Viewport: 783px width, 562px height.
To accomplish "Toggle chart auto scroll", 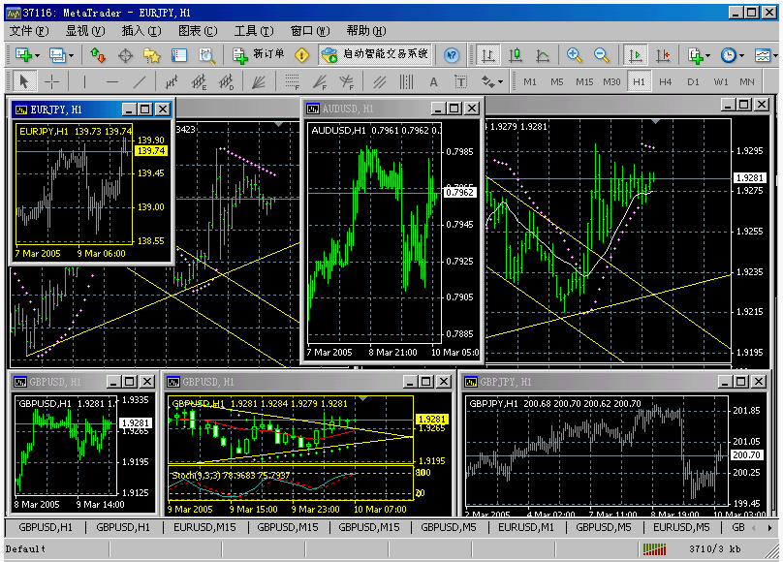I will click(635, 55).
